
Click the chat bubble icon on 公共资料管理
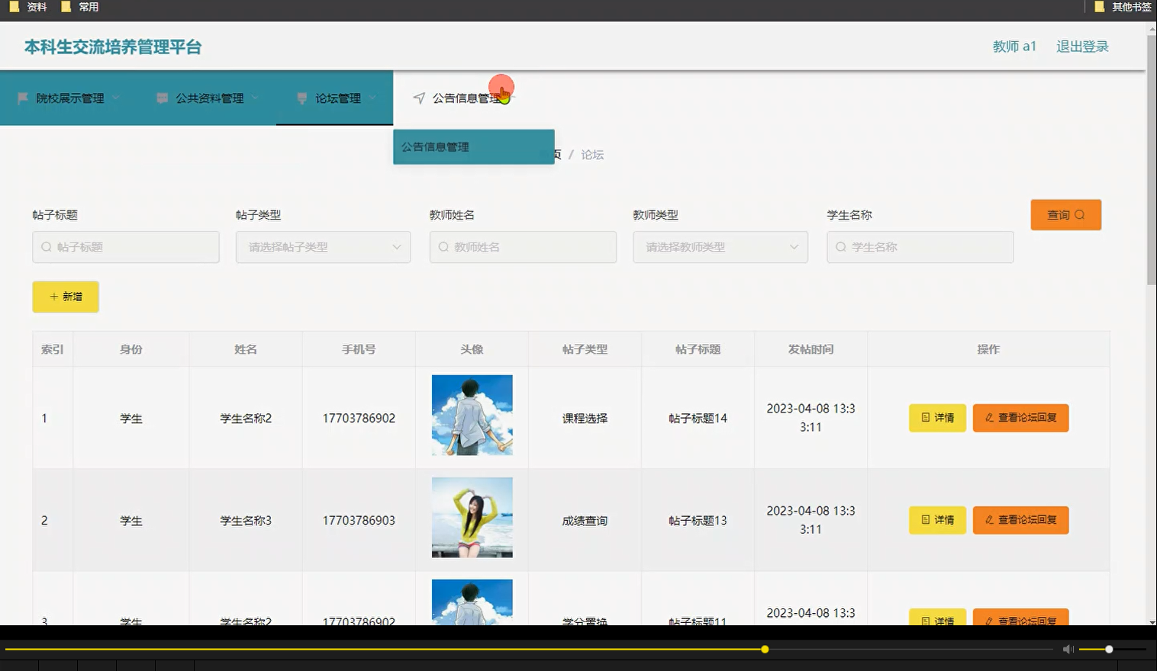click(x=161, y=98)
